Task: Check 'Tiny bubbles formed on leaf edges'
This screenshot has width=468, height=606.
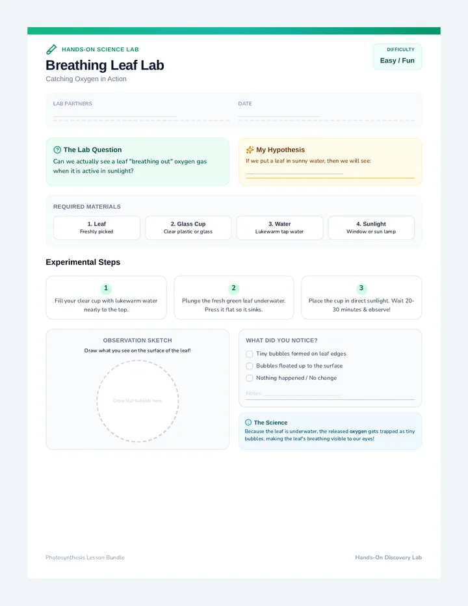Action: tap(250, 354)
